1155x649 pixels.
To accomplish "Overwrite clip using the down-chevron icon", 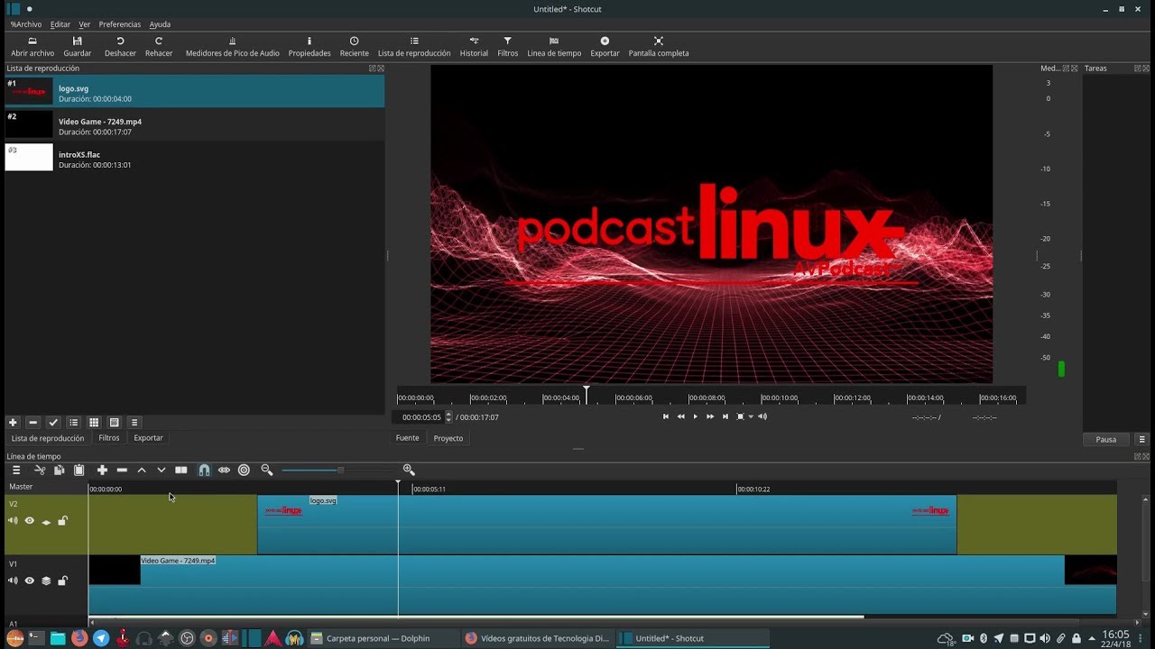I will pos(162,470).
